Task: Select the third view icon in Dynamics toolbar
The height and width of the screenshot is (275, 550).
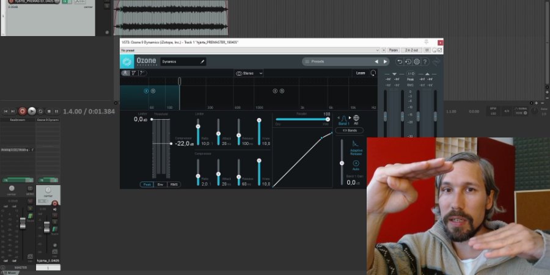Action: pyautogui.click(x=142, y=73)
